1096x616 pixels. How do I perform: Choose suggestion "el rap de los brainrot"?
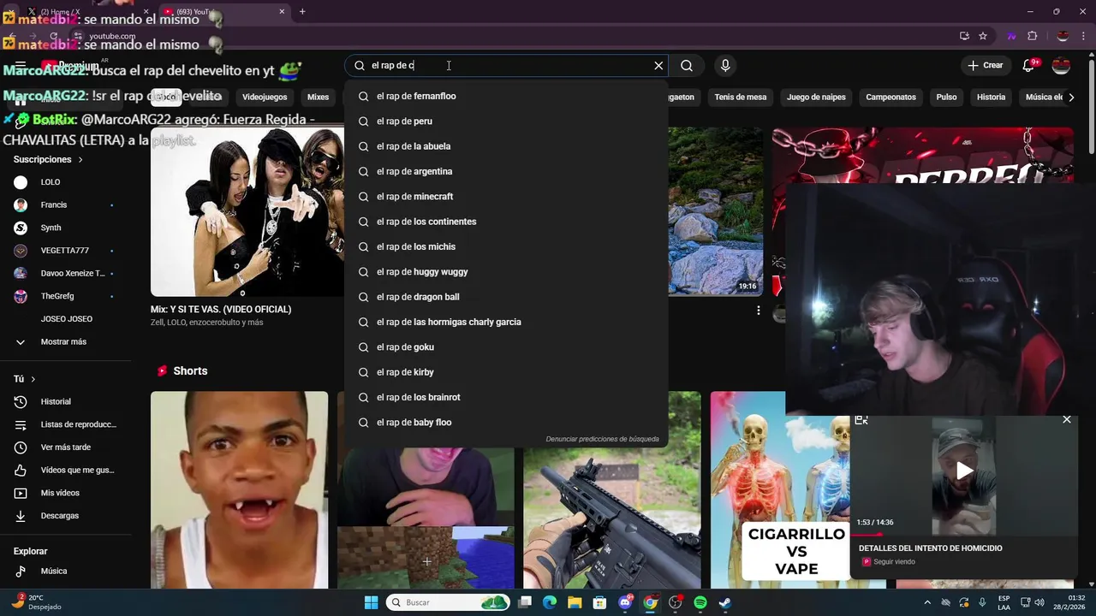click(506, 397)
